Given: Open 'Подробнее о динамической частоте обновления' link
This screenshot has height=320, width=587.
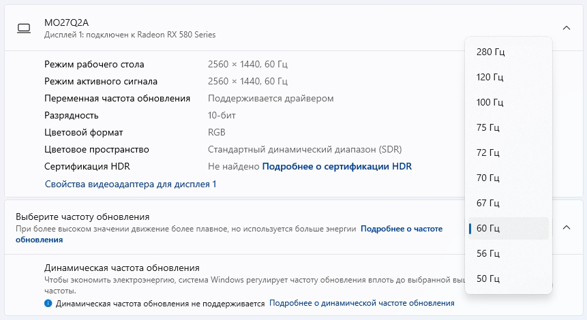Looking at the screenshot, I should (x=361, y=303).
